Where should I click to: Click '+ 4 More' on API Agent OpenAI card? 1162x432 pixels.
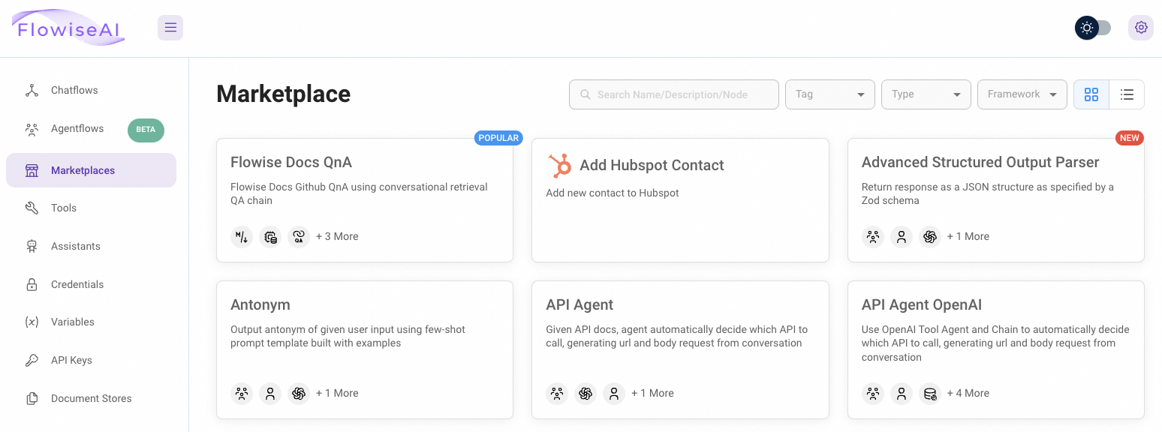tap(968, 393)
